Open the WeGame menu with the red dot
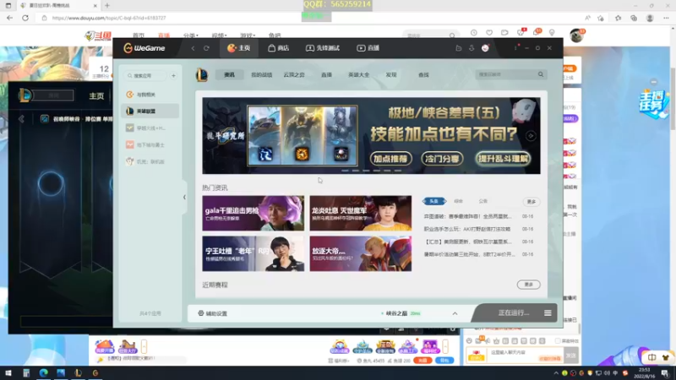Viewport: 676px width, 380px height. point(515,48)
